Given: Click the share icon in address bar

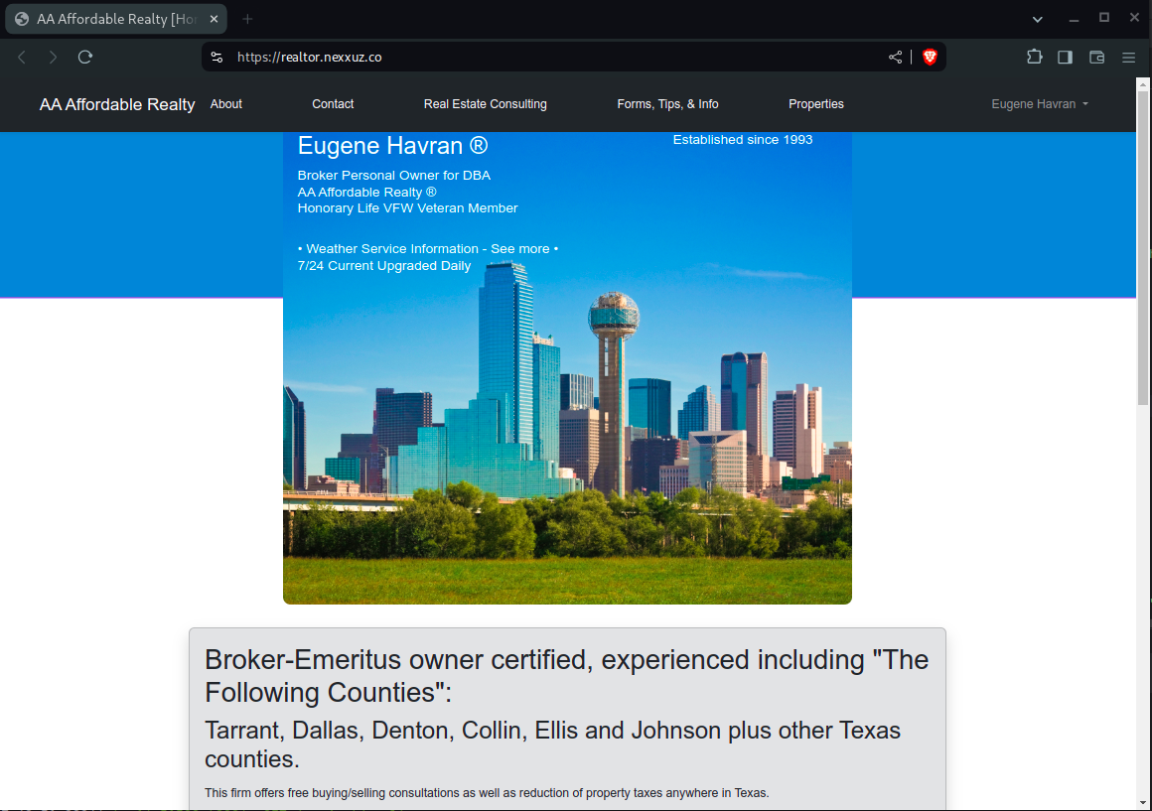Looking at the screenshot, I should point(895,58).
